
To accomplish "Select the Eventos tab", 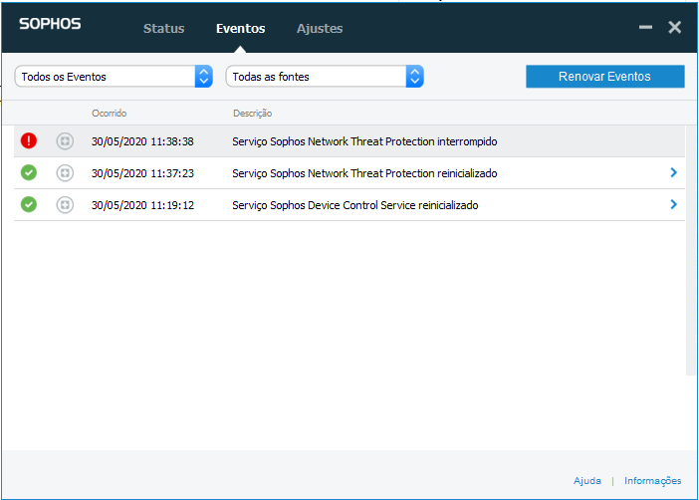I will [241, 29].
